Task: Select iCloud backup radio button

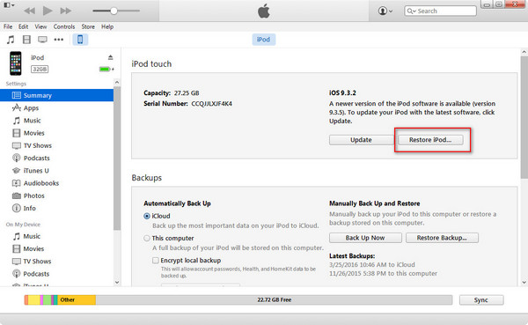Action: (147, 216)
